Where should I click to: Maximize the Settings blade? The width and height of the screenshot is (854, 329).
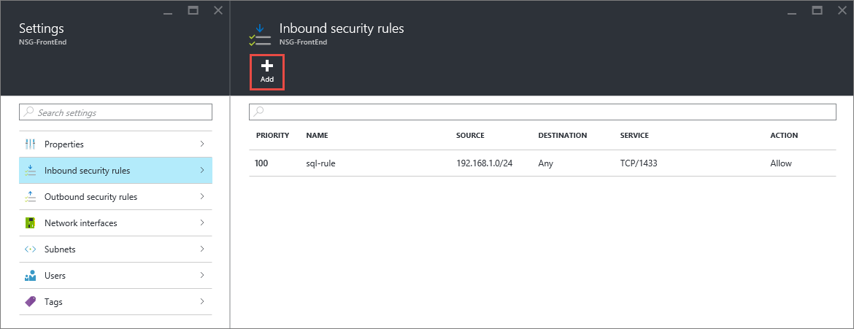193,10
